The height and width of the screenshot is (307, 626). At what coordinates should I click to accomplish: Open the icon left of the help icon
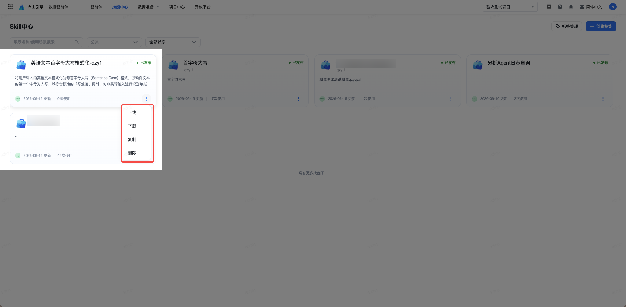549,7
